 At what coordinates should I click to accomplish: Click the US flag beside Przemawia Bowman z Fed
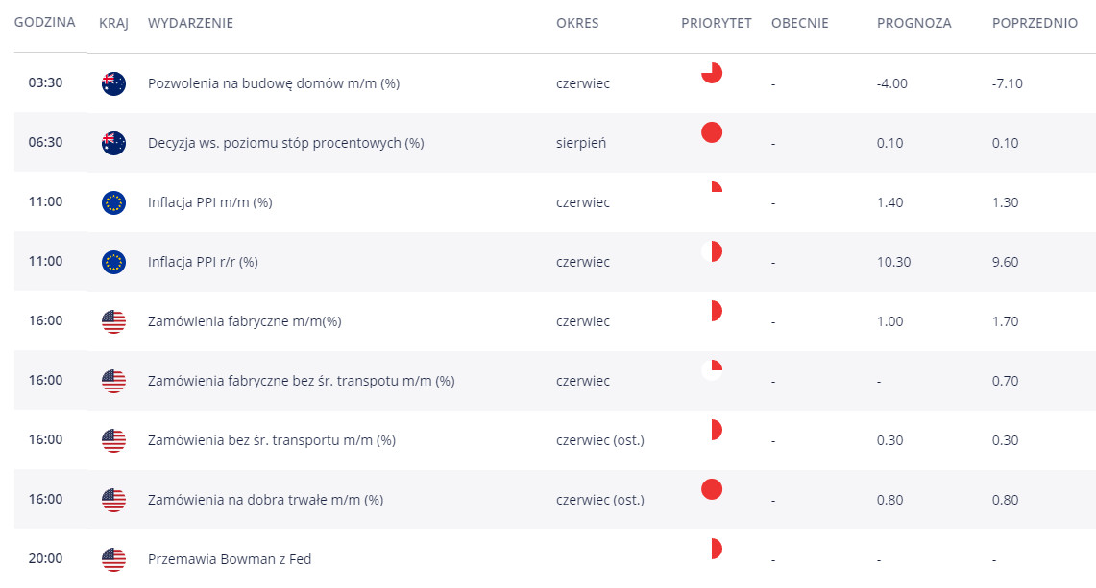pos(114,558)
